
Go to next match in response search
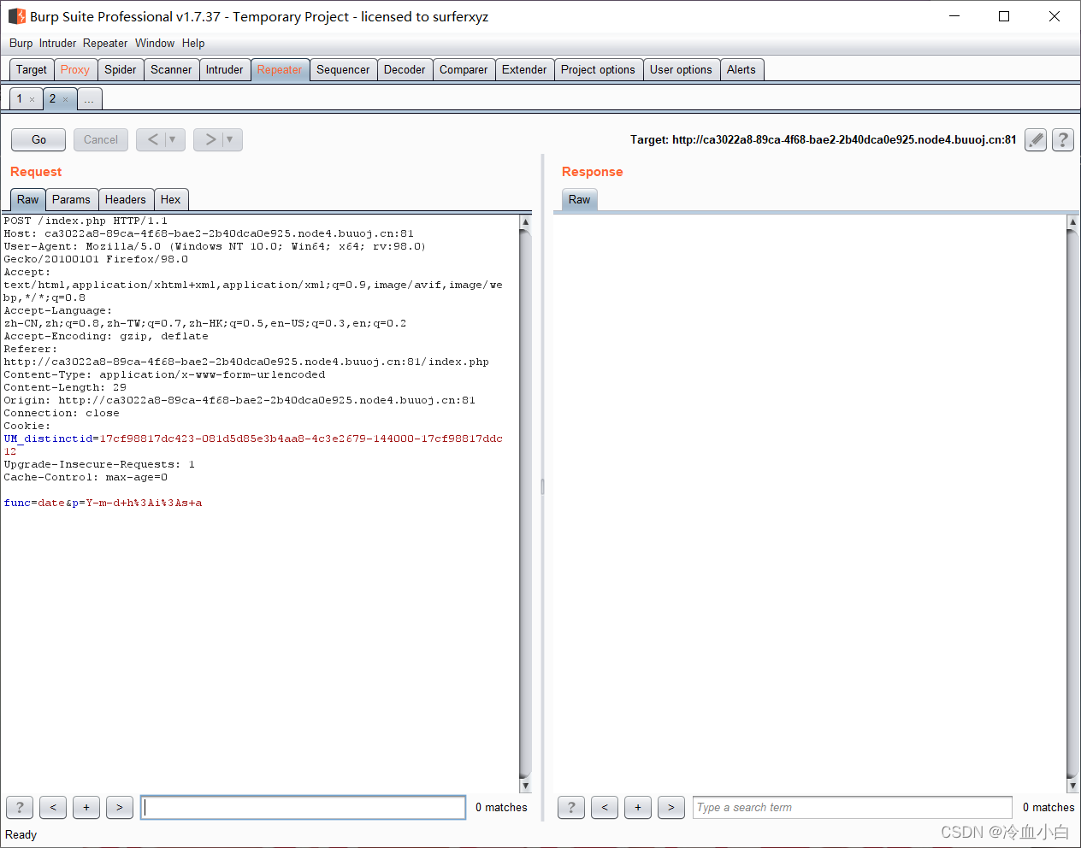(x=671, y=807)
